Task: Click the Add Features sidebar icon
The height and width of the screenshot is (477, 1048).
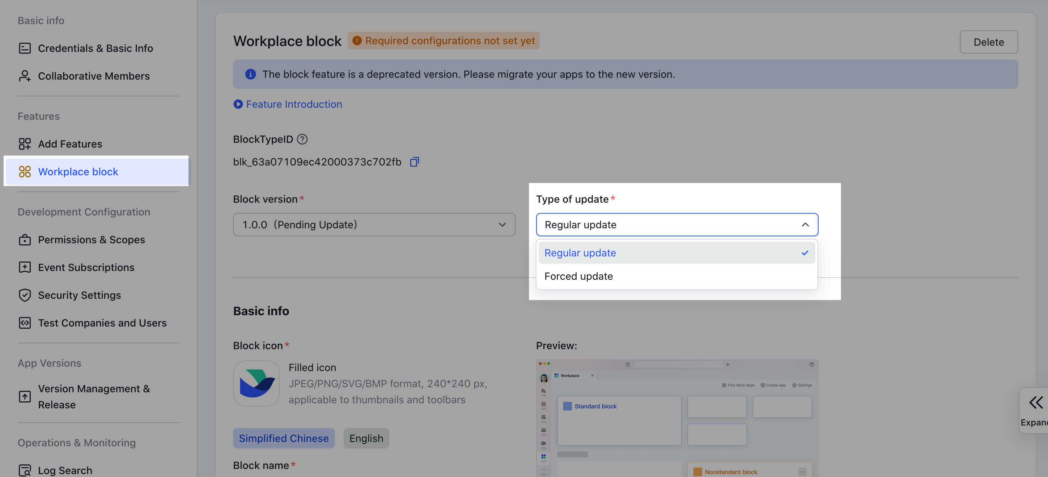Action: coord(25,144)
